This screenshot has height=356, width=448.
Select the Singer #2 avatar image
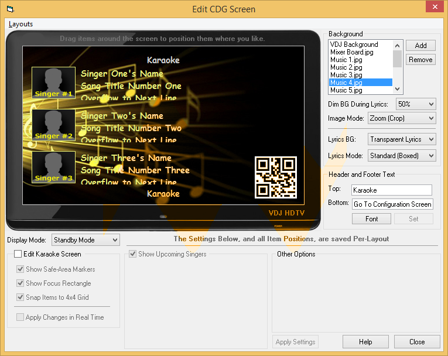53,125
